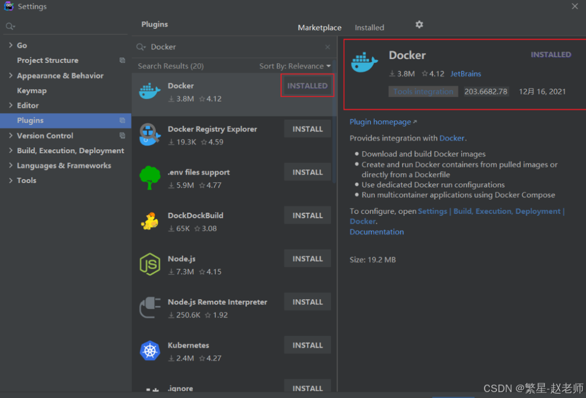Expand the Tools settings node

10,180
